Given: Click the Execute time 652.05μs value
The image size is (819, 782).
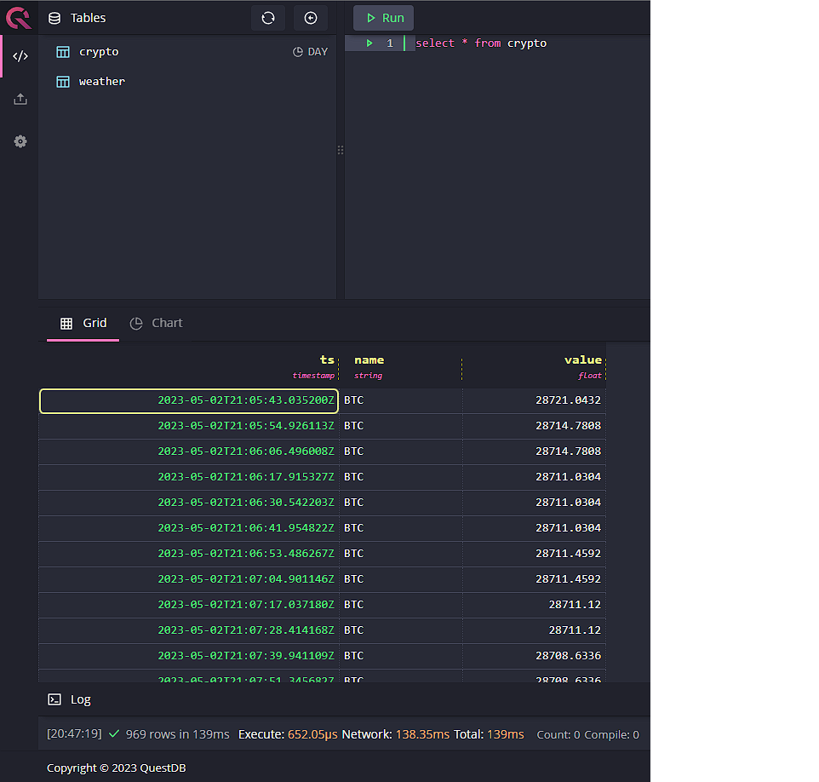Looking at the screenshot, I should (x=312, y=734).
